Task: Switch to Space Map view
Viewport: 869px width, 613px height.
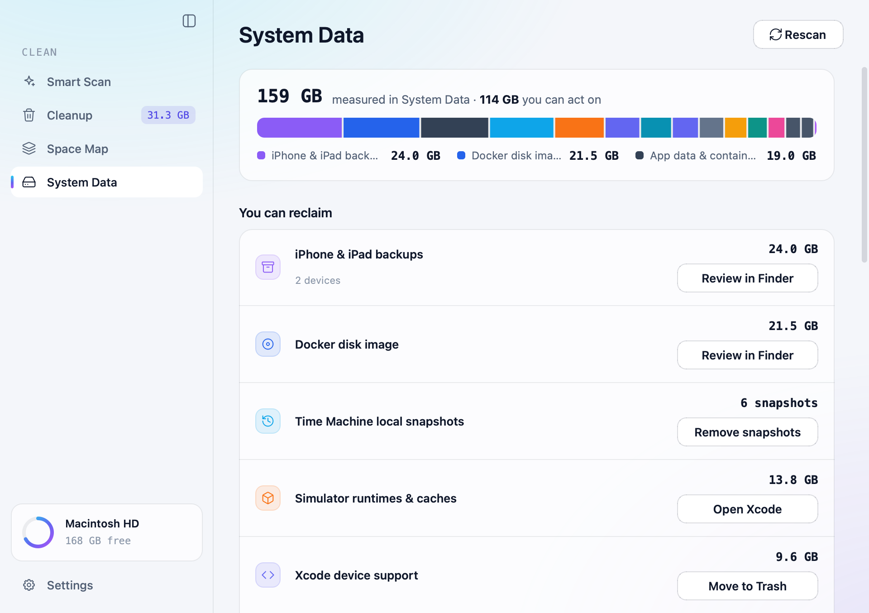Action: 107,148
